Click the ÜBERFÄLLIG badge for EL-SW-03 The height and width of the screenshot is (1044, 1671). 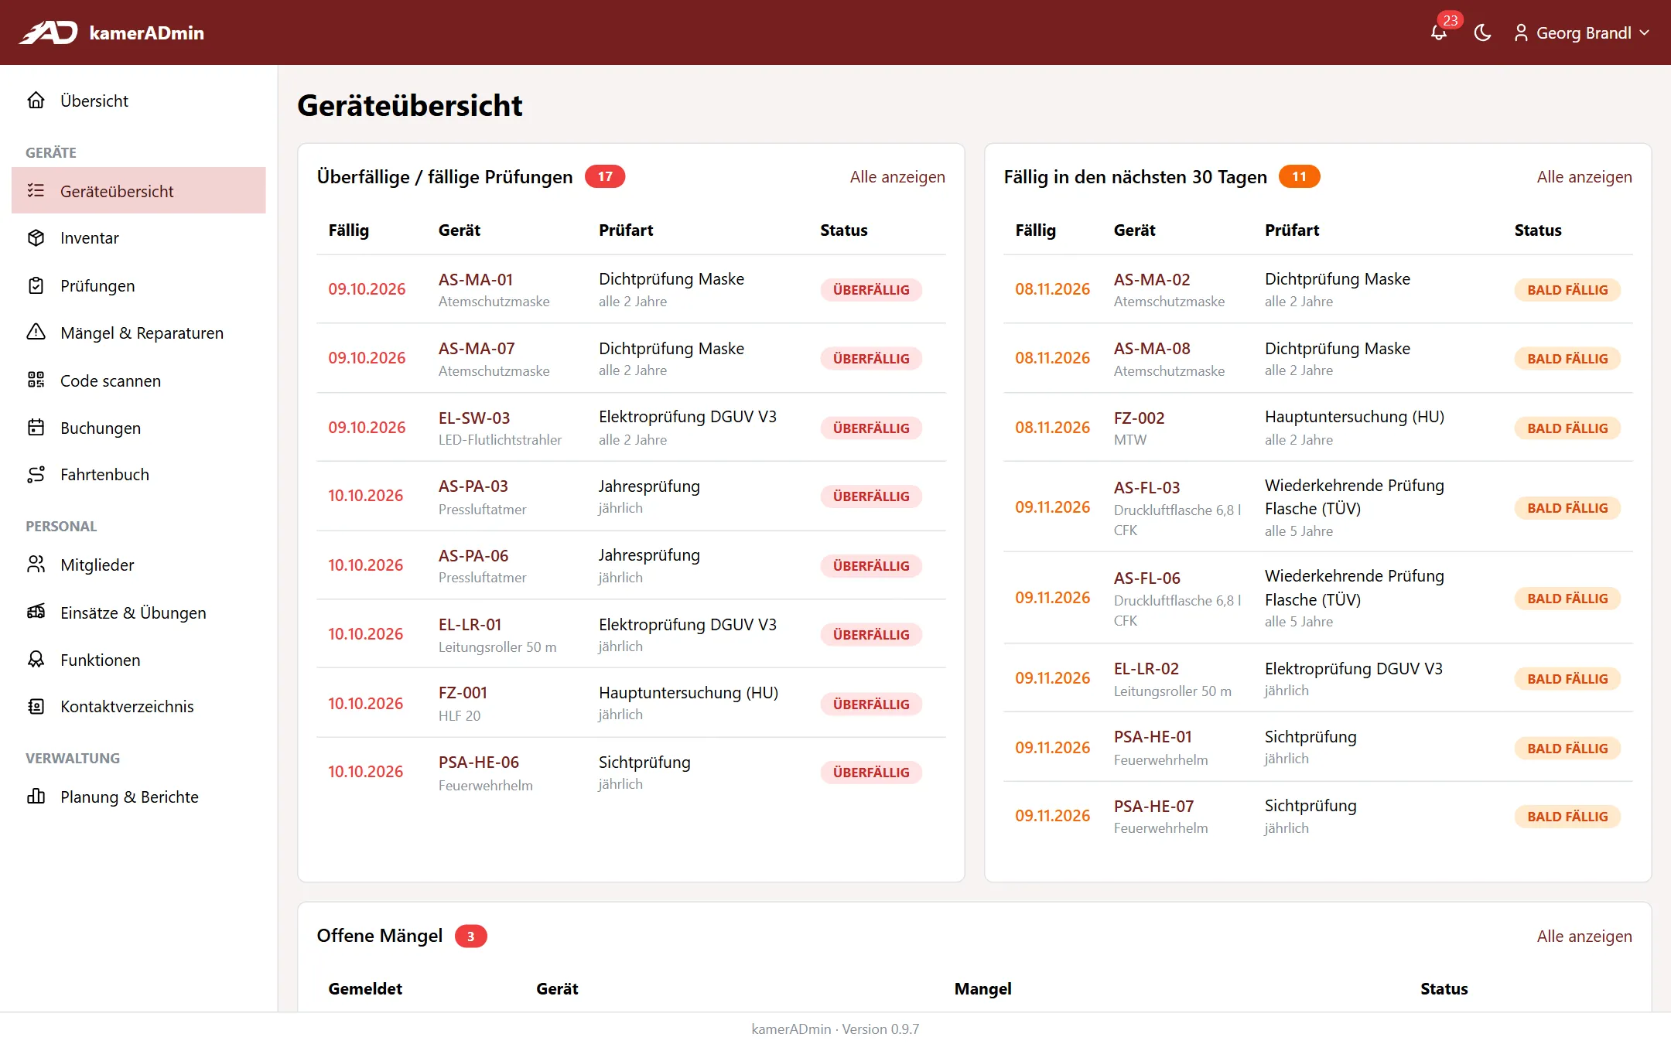[871, 428]
